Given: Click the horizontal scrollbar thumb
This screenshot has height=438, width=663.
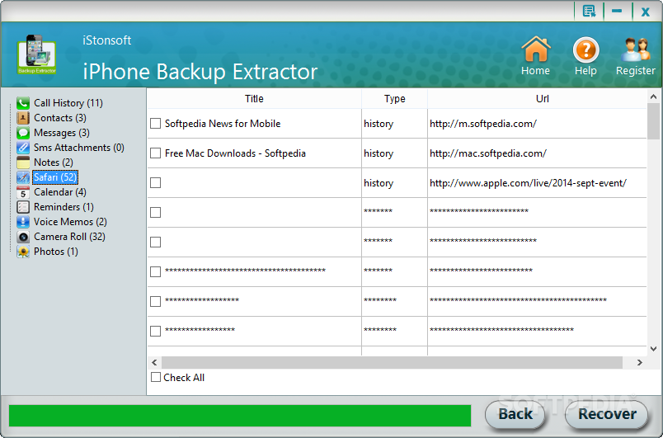Looking at the screenshot, I should click(x=392, y=362).
